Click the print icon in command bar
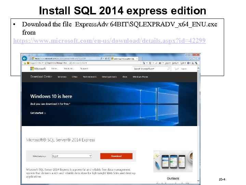The height and width of the screenshot is (185, 246). [160, 63]
